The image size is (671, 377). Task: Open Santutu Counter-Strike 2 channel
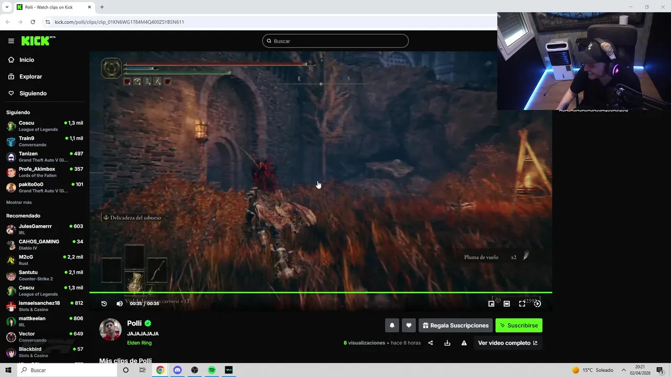45,275
